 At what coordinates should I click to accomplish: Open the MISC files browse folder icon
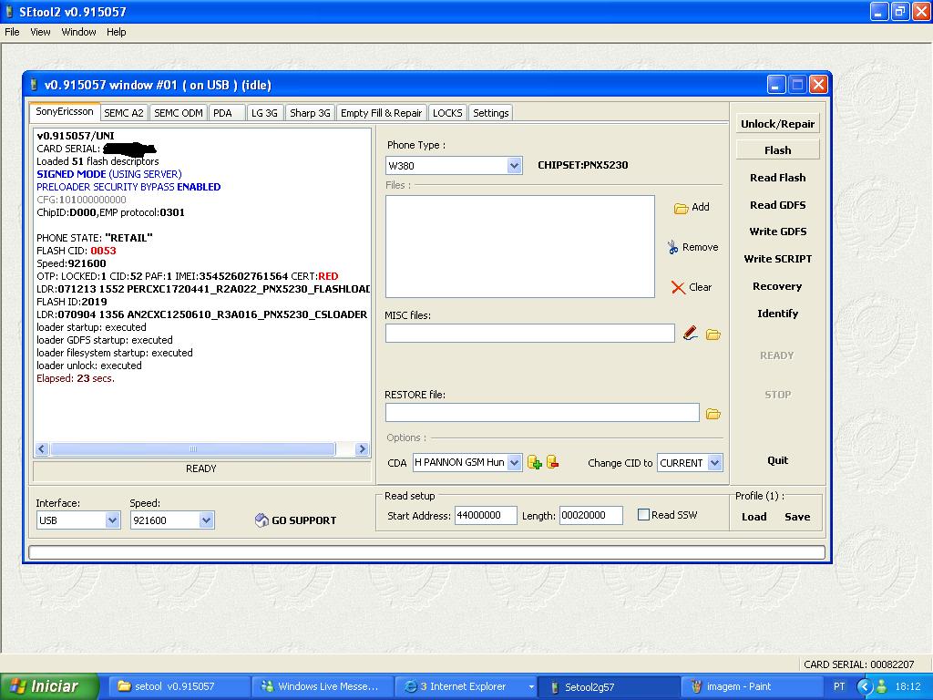click(x=713, y=335)
